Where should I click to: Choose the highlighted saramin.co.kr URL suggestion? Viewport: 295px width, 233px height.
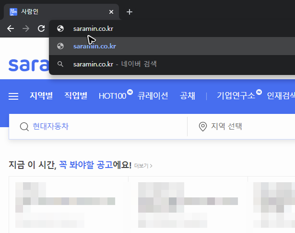click(172, 46)
